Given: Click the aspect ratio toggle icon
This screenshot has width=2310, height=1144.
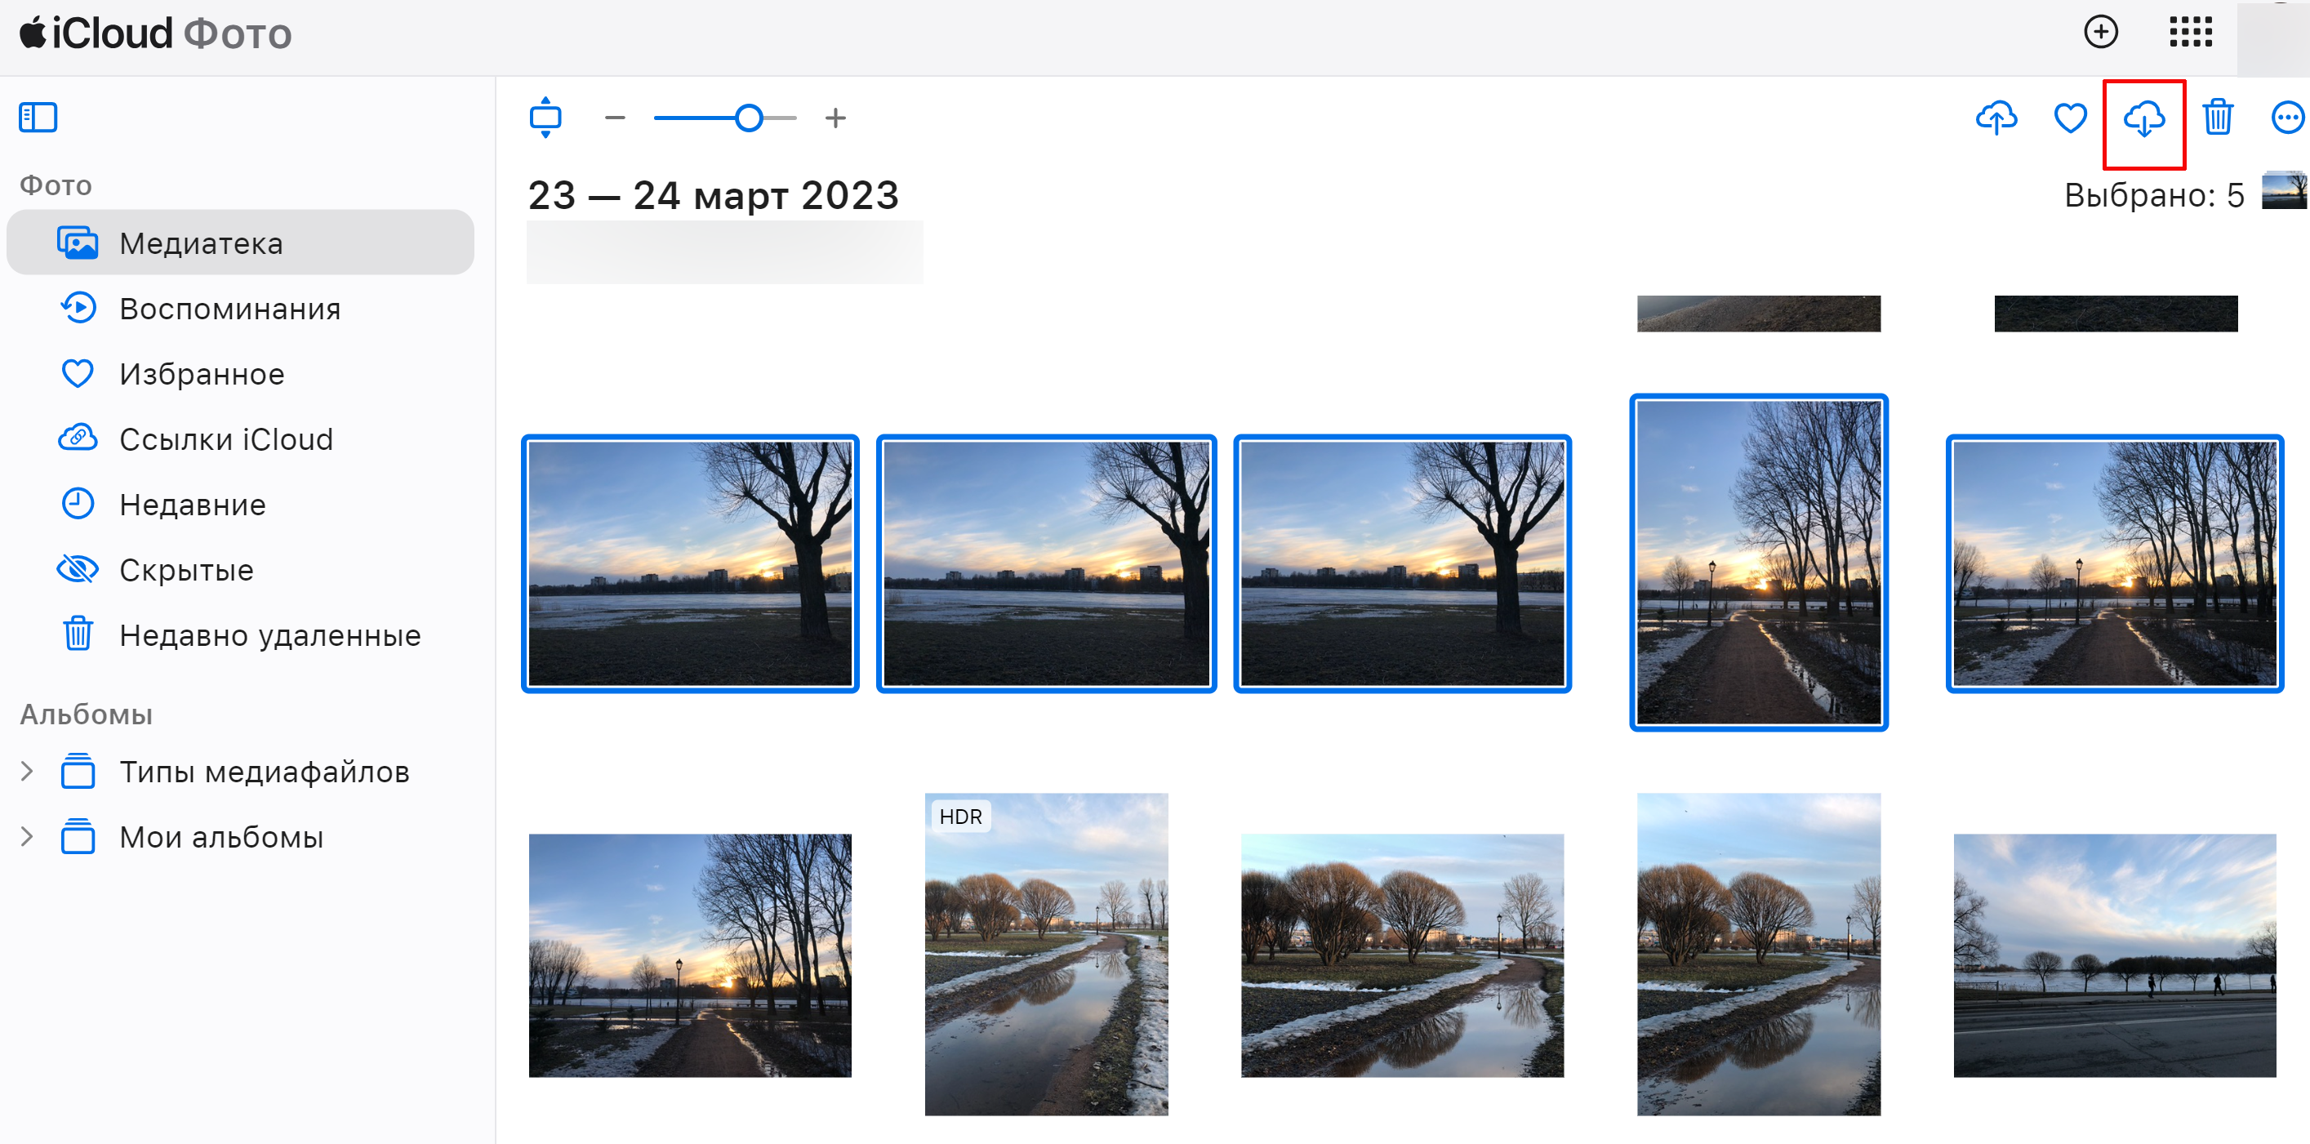Looking at the screenshot, I should 545,118.
